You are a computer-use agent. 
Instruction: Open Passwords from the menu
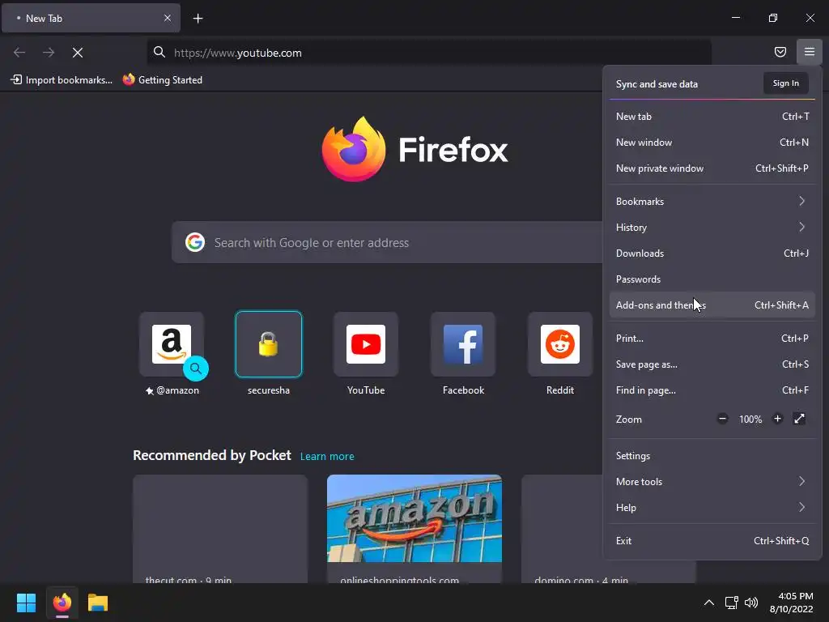[x=712, y=279]
